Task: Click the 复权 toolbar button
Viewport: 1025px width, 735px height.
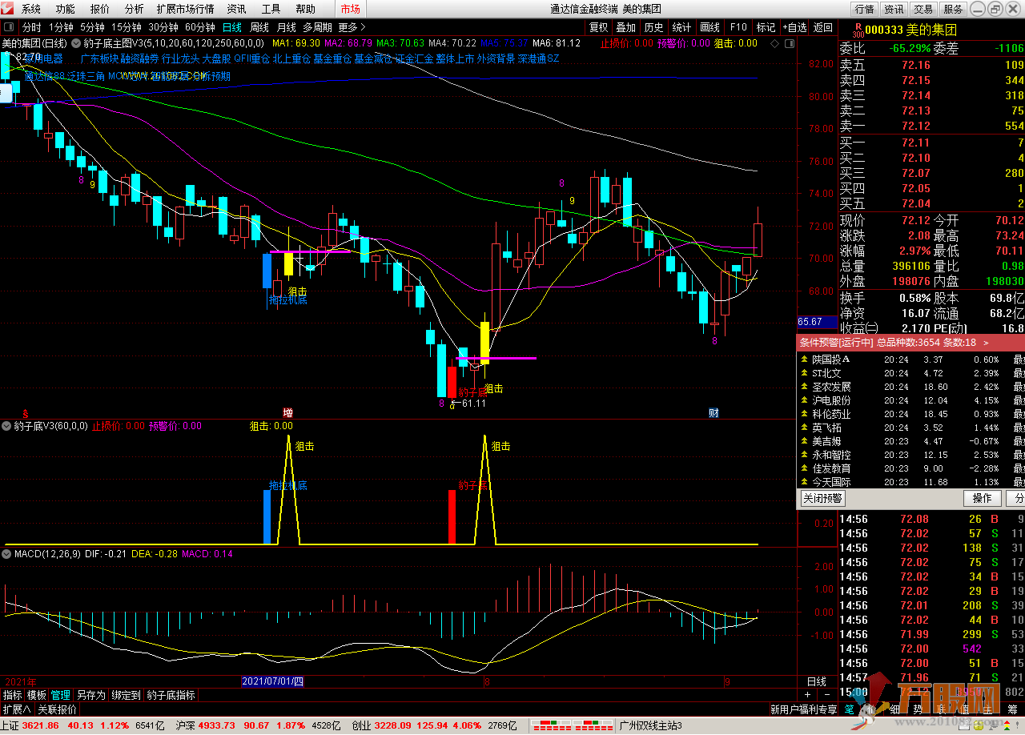Action: [x=599, y=27]
